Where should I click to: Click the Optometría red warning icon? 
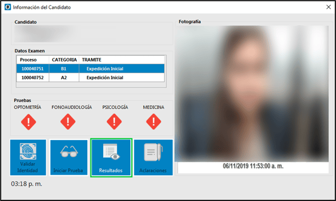pyautogui.click(x=29, y=122)
